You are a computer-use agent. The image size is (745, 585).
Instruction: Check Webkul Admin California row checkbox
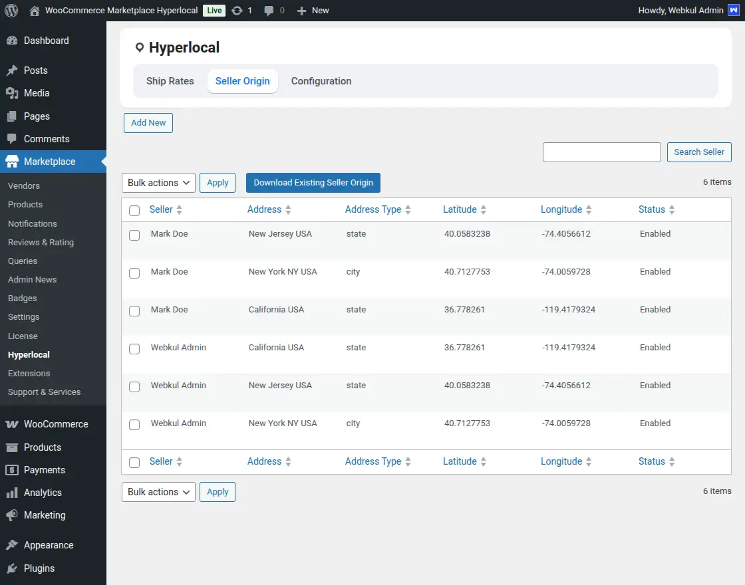coord(134,349)
